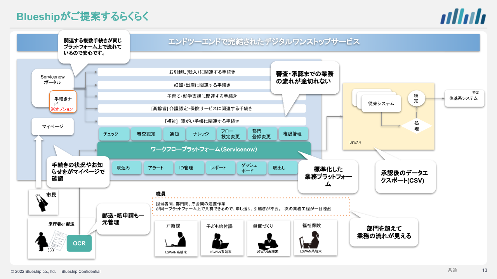Click the 手続きナビ option box

point(63,102)
